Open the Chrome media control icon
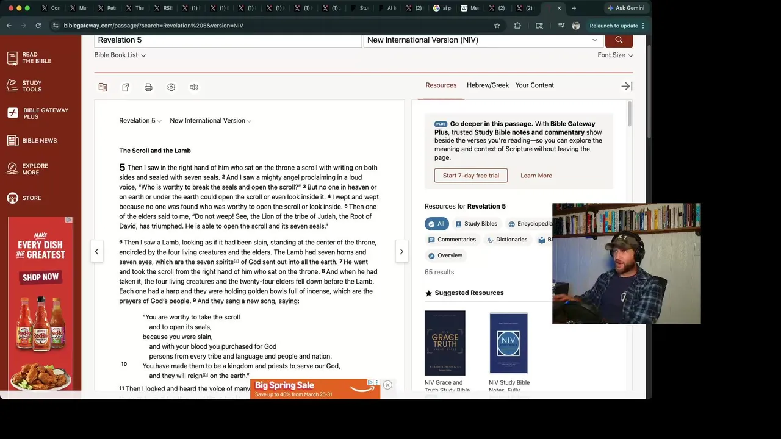Screen dimensions: 781x439 tap(561, 26)
